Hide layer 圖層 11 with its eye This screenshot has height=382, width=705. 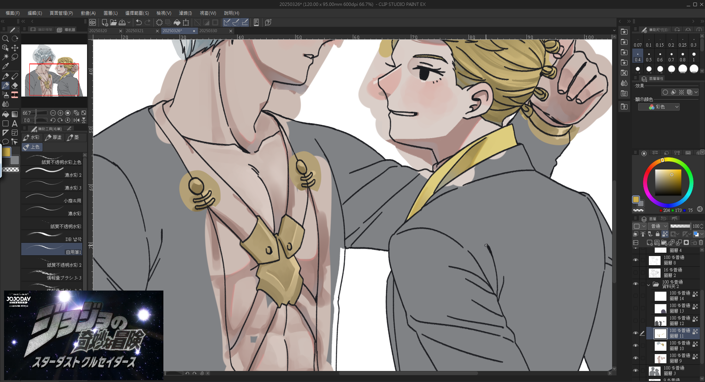coord(636,333)
